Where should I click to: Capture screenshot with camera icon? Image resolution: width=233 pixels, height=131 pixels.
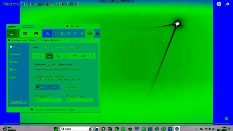click(x=97, y=33)
